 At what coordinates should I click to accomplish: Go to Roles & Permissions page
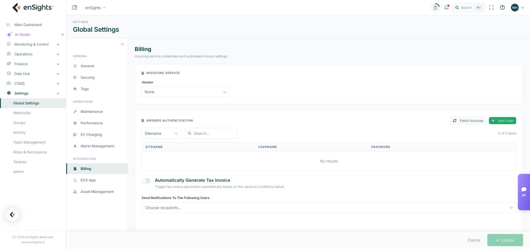[x=30, y=152]
